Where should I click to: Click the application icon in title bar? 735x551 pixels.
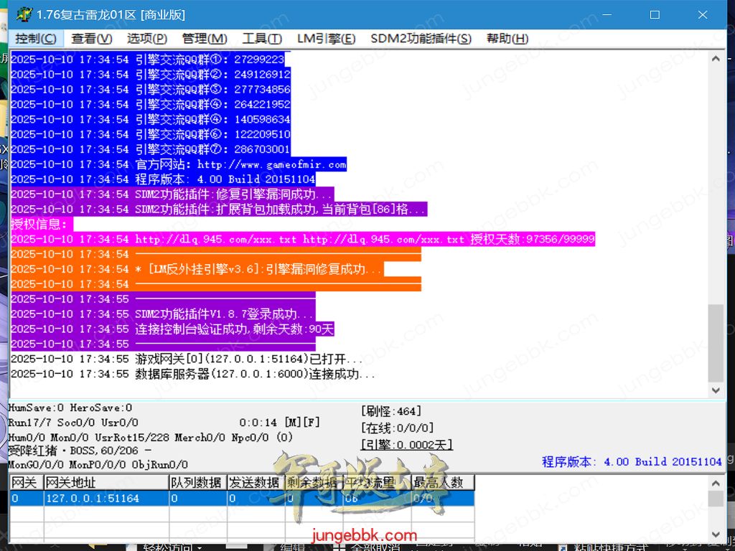[x=24, y=14]
